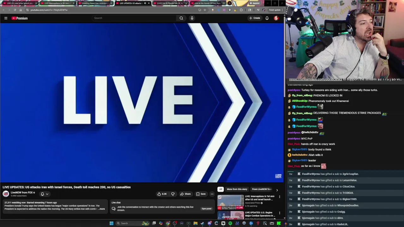The image size is (404, 227).
Task: Go to YouTube Premium home logo
Action: (20, 18)
